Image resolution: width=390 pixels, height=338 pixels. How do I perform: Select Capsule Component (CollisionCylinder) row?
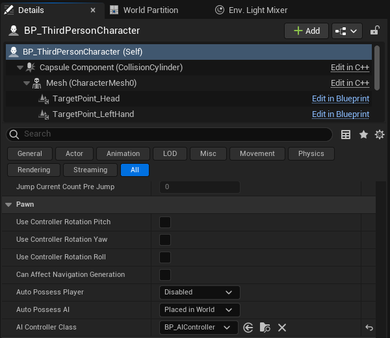point(188,68)
